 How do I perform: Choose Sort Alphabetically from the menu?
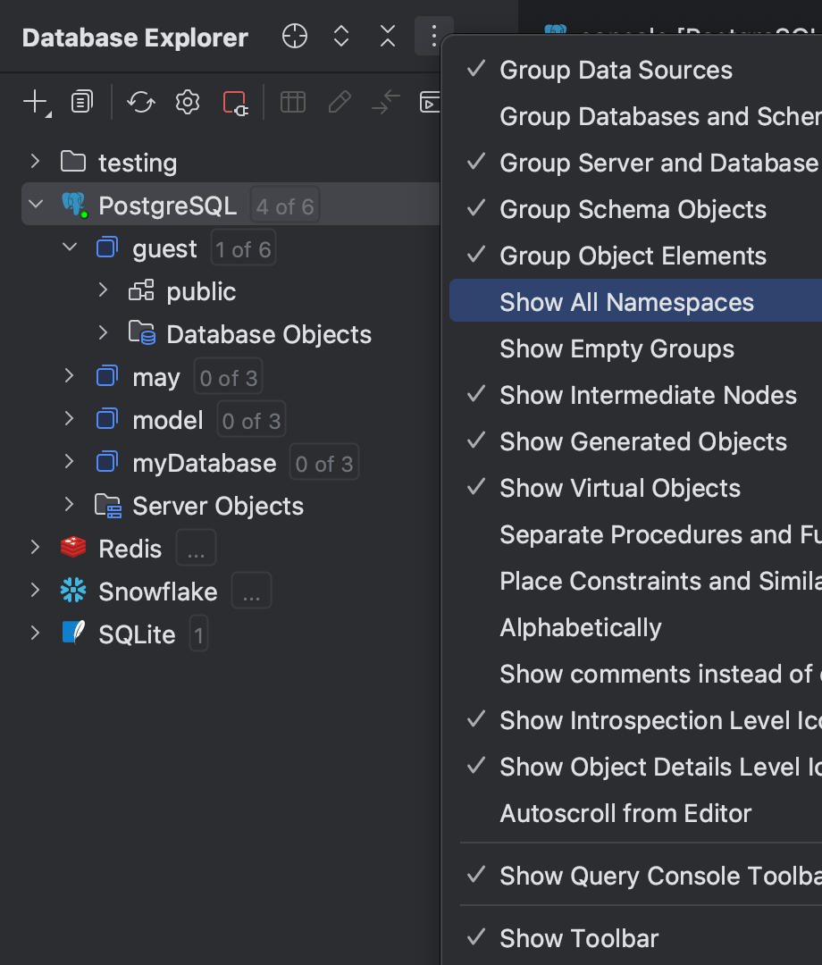tap(581, 627)
